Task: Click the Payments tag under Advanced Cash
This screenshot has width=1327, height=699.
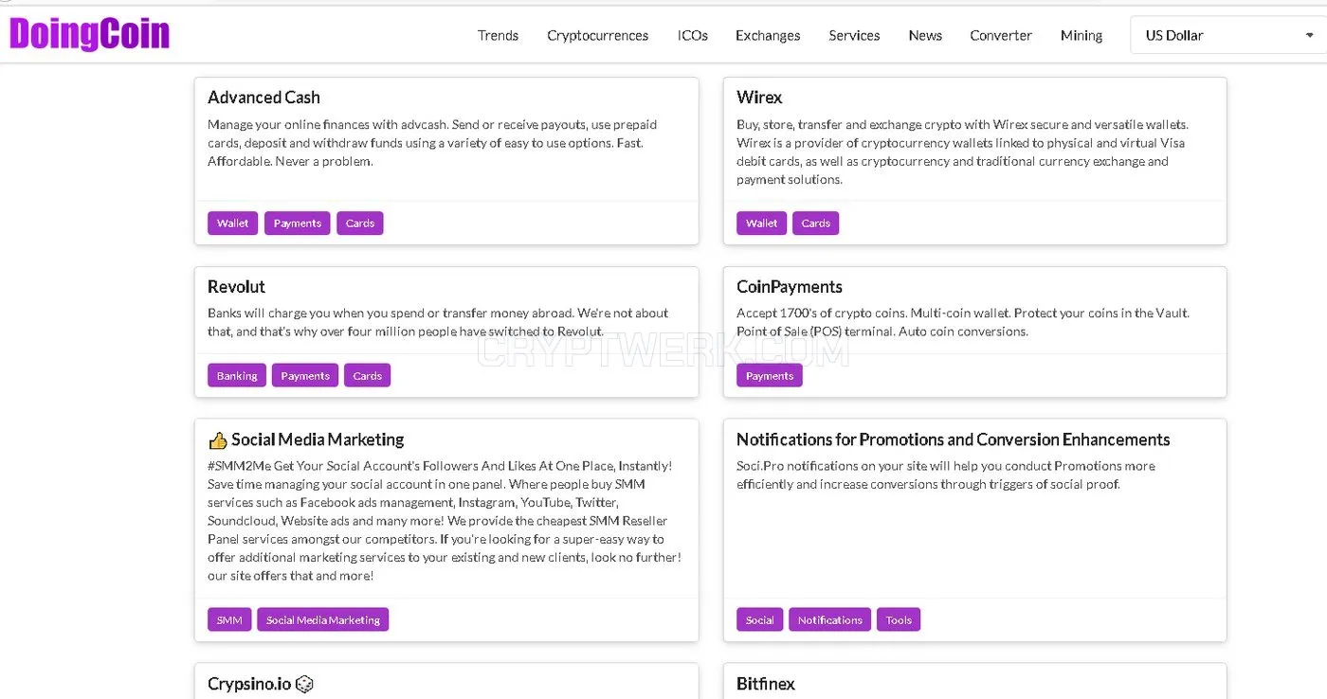Action: [298, 224]
